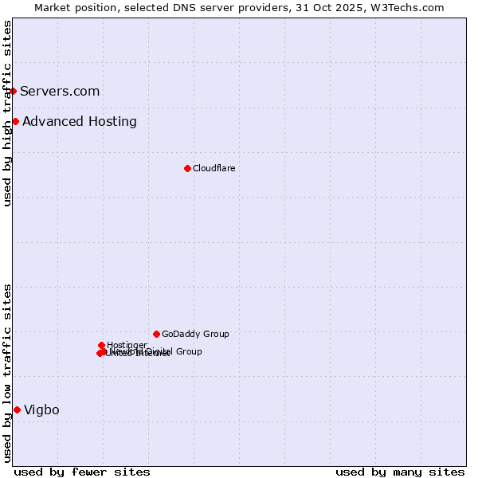Viewport: 478px width, 478px height.
Task: Select the Vigbo label text
Action: pyautogui.click(x=41, y=410)
